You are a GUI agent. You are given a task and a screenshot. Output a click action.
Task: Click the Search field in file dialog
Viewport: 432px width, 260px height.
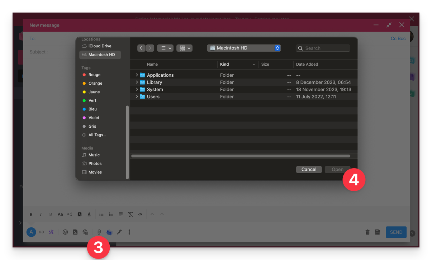coord(323,48)
